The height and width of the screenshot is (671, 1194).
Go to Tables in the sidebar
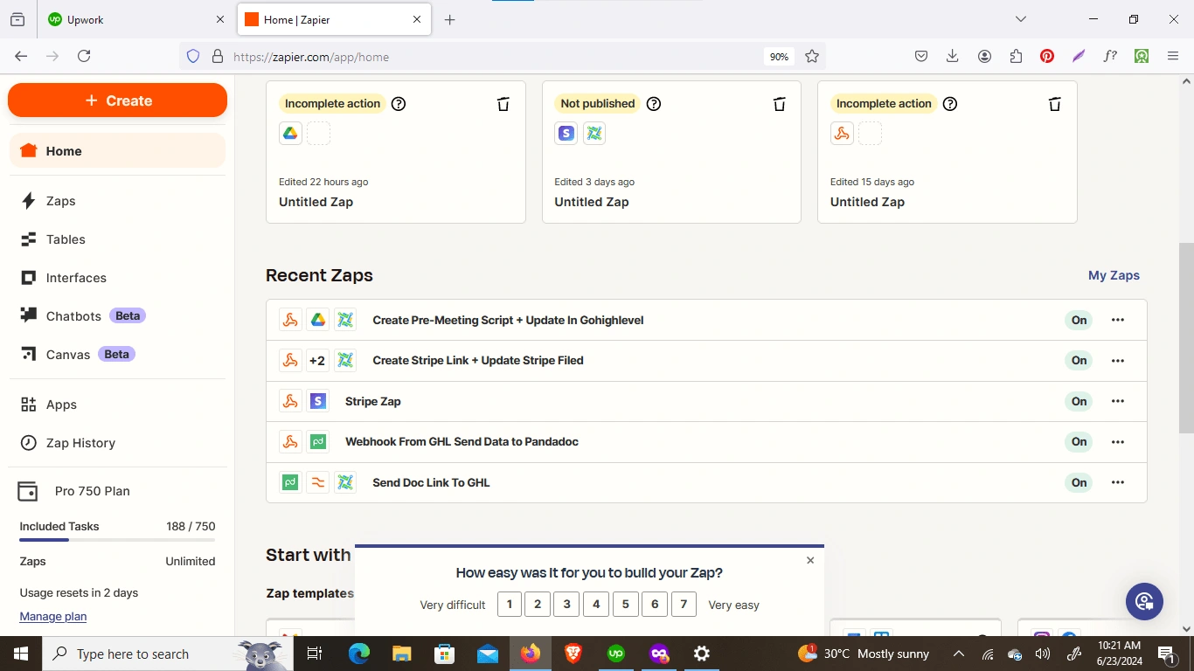click(x=117, y=239)
